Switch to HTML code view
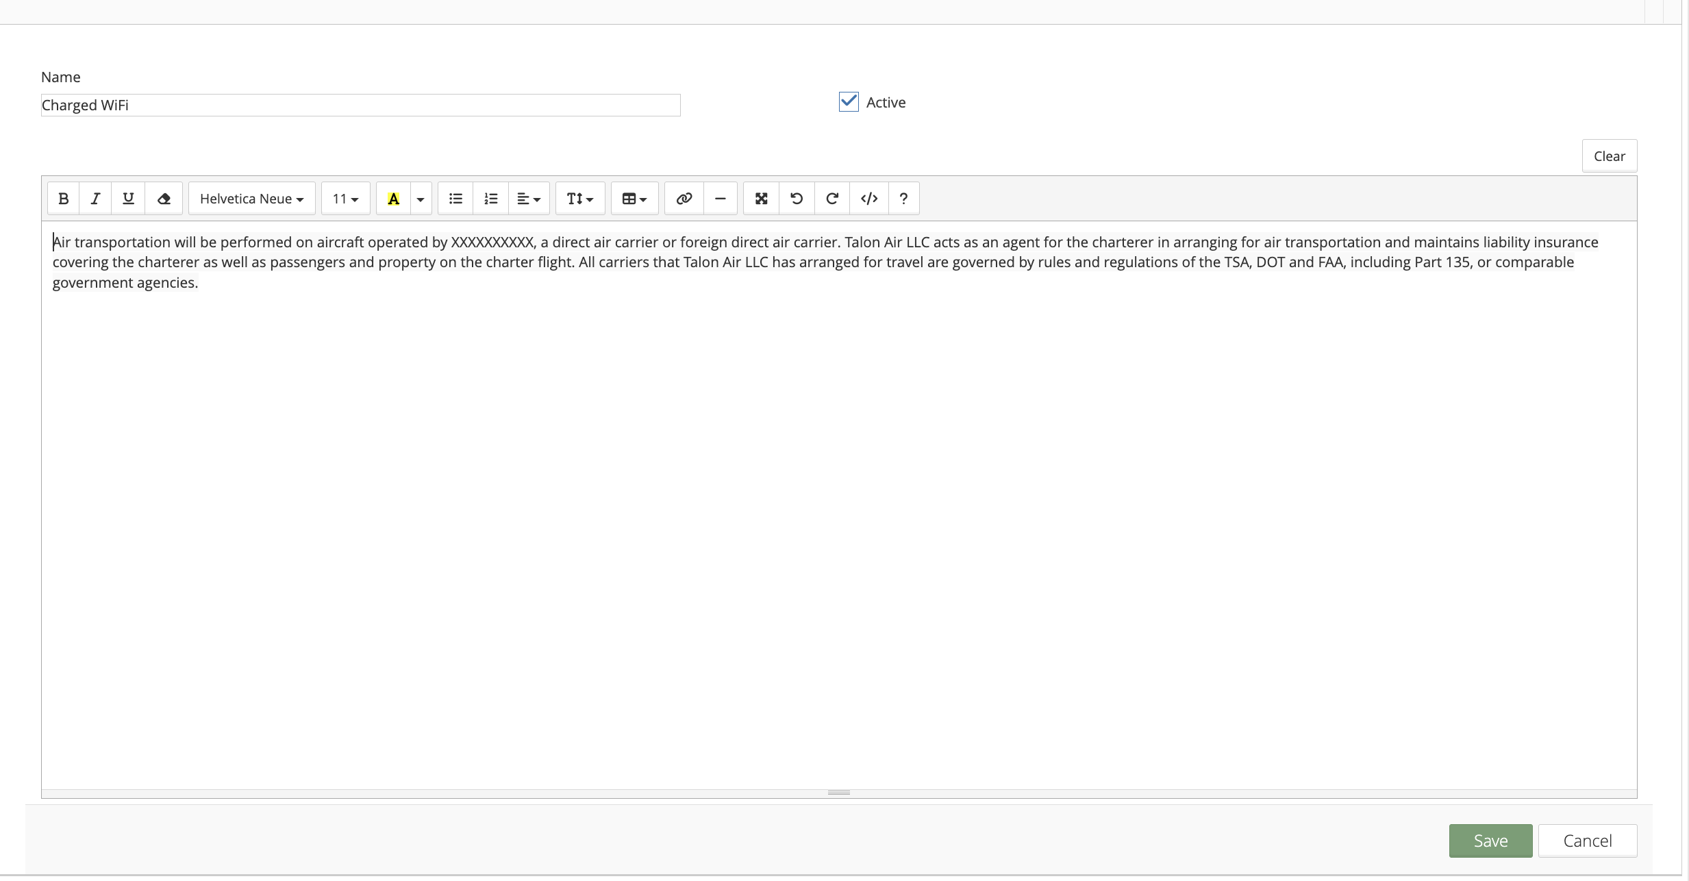Viewport: 1689px width, 881px height. click(x=869, y=199)
